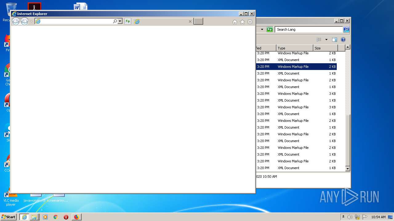Image resolution: width=394 pixels, height=221 pixels.
Task: Click the Internet Explorer forward button
Action: click(x=24, y=21)
